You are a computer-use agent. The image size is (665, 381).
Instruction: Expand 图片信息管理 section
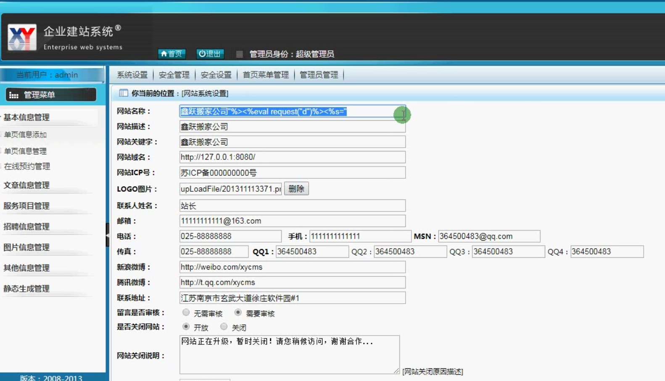coord(26,247)
